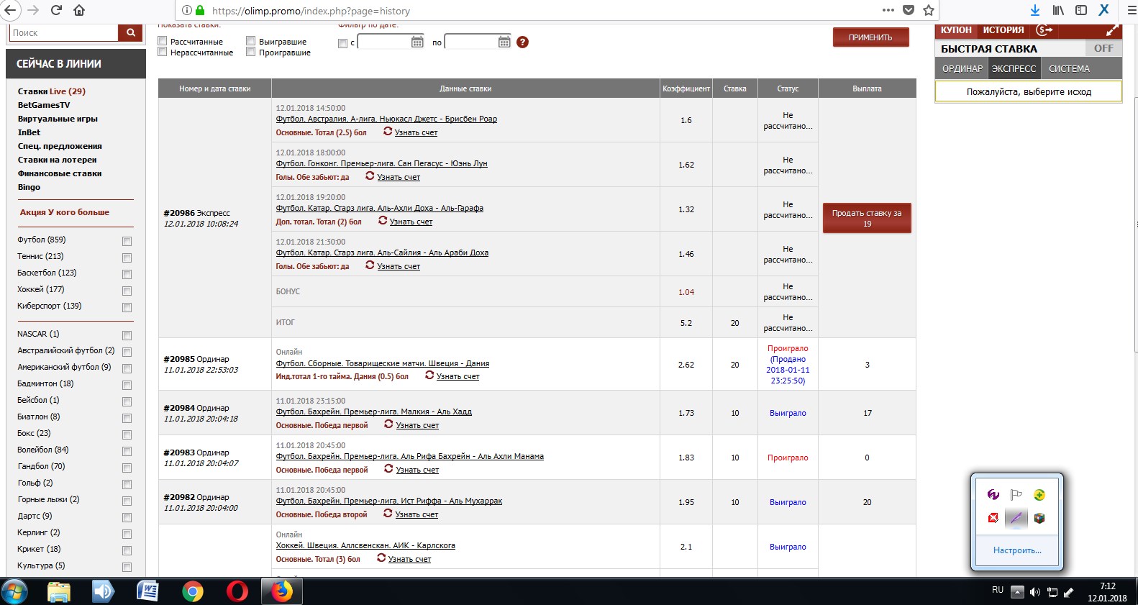Click the end date input field
Viewport: 1138px width, 605px height.
[470, 42]
